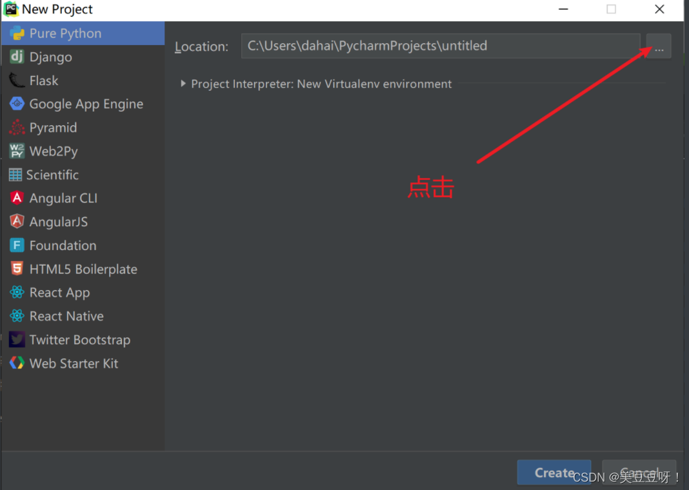The height and width of the screenshot is (490, 689).
Task: Pick Web Starter Kit label
Action: [x=74, y=363]
